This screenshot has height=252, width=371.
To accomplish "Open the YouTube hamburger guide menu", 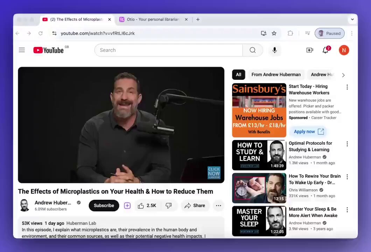I will click(x=22, y=50).
